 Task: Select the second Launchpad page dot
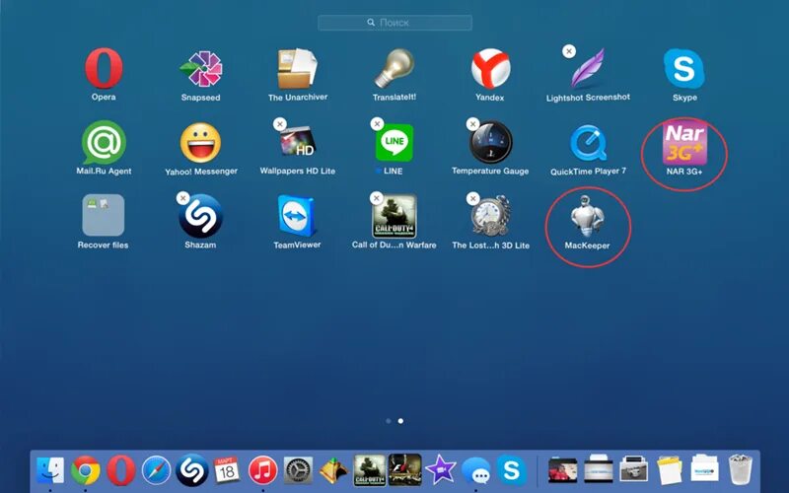point(400,421)
